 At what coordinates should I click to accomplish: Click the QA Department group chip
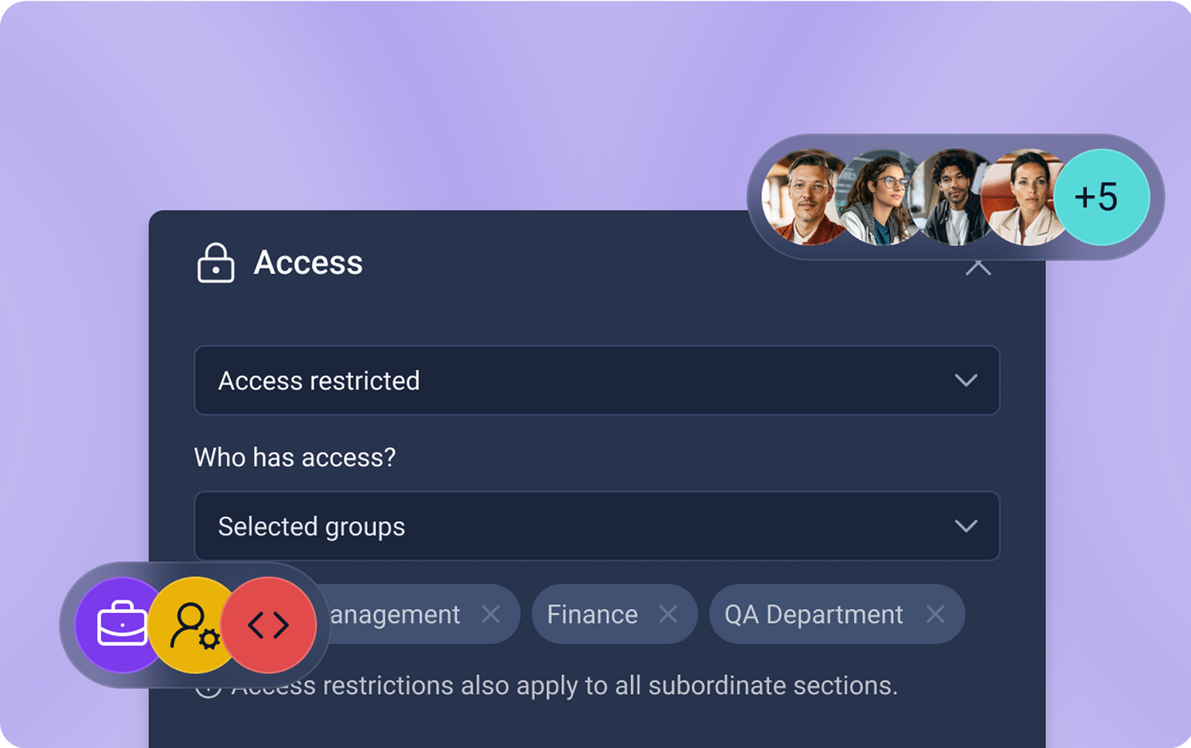point(813,615)
